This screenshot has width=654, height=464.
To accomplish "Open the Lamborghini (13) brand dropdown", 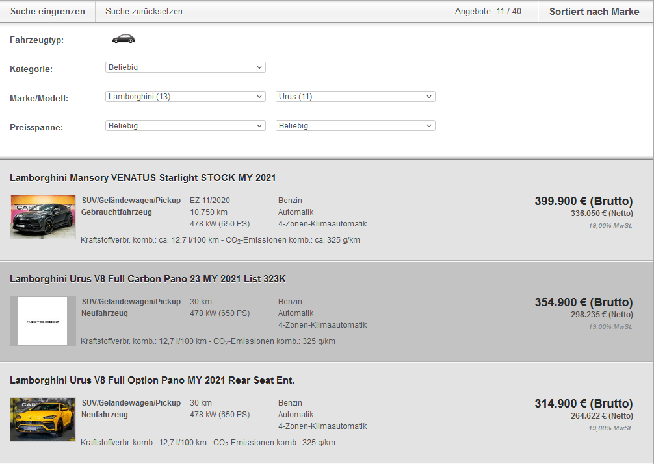I will (x=185, y=96).
